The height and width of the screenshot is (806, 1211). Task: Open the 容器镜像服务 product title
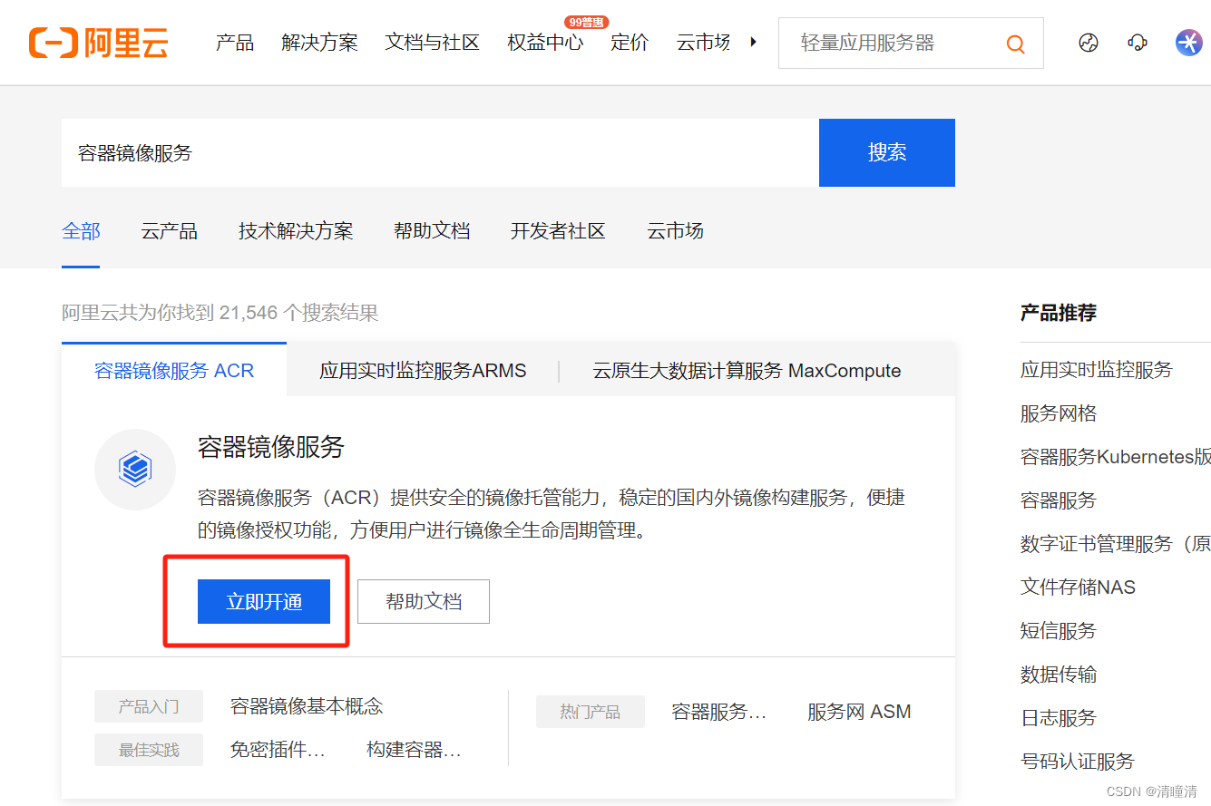[x=271, y=447]
